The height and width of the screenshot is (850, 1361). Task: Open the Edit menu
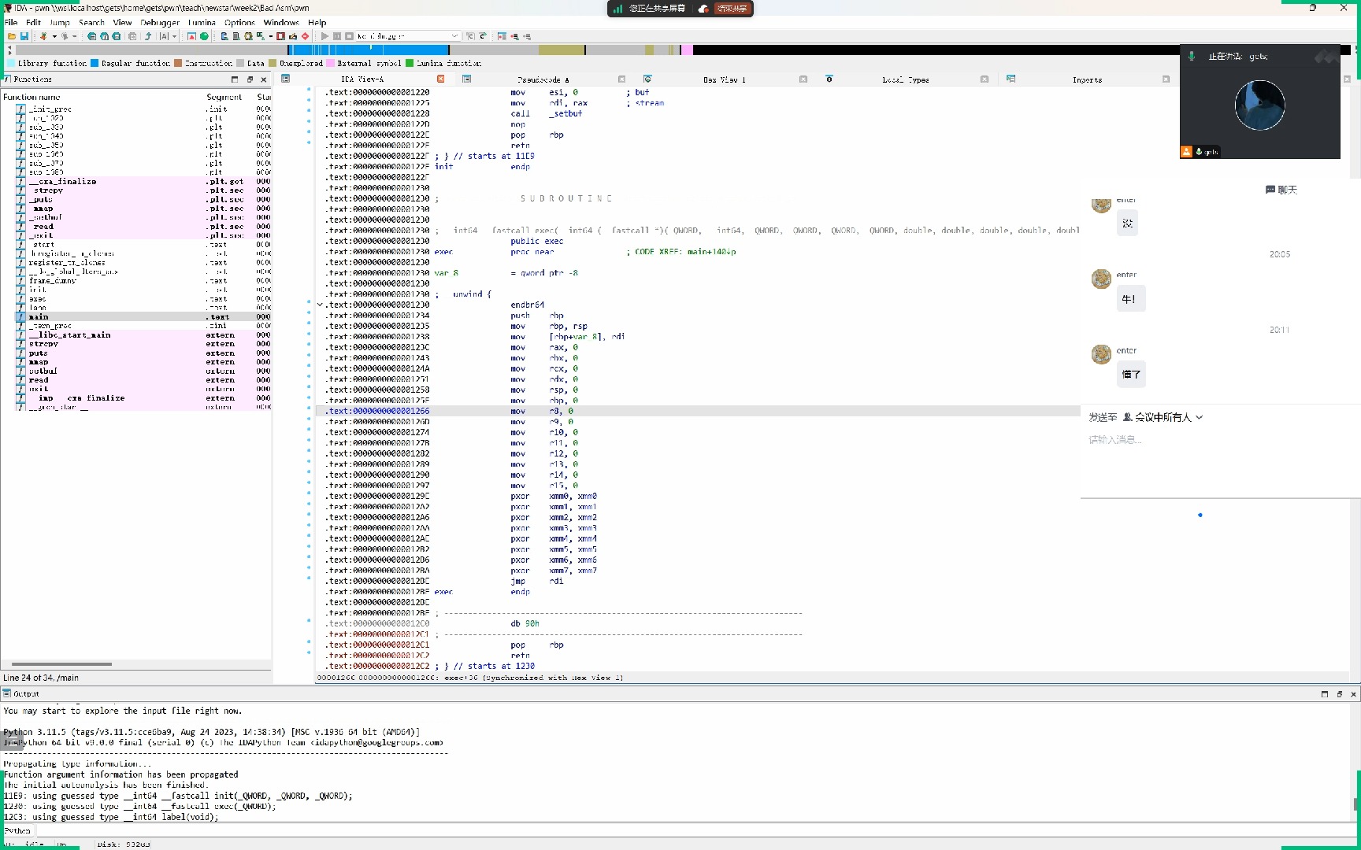click(33, 22)
